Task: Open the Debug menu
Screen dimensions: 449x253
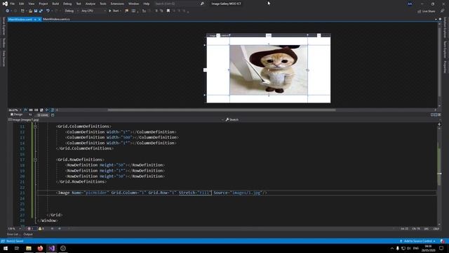Action: [x=67, y=4]
